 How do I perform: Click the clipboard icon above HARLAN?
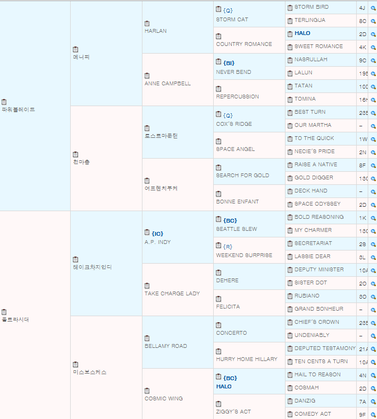tap(147, 24)
